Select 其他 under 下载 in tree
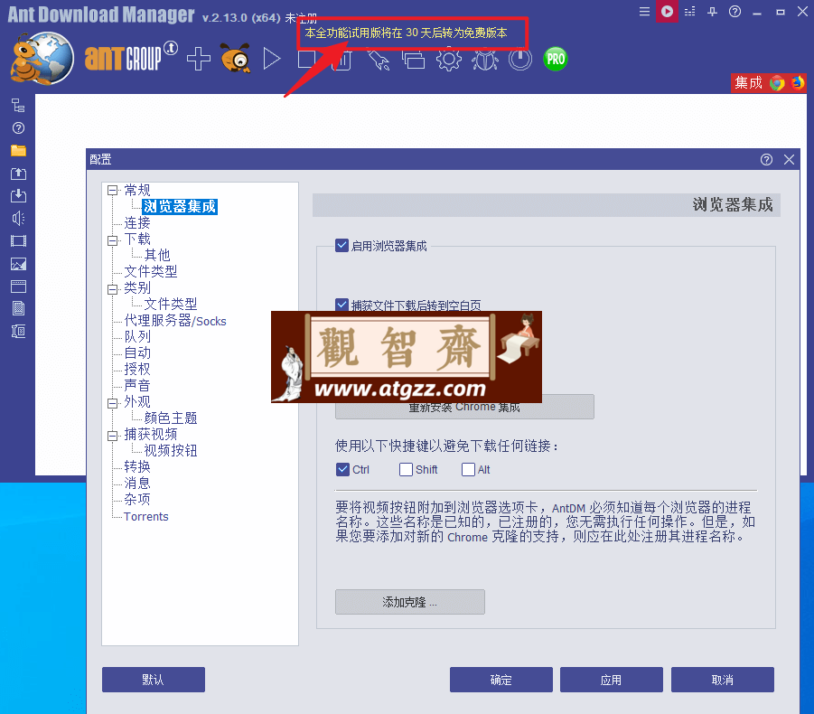814x714 pixels. [157, 255]
